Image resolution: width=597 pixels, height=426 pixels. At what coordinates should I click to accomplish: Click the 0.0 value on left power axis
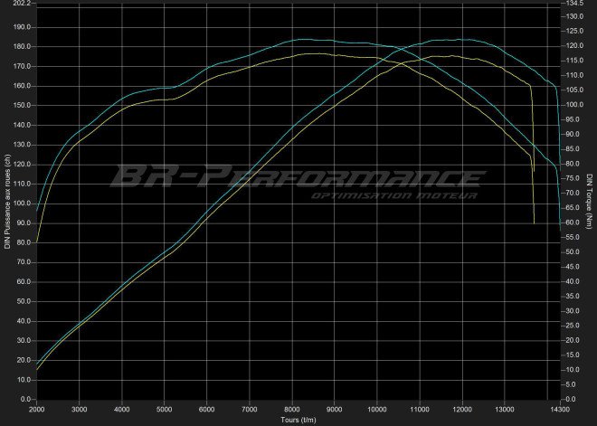(x=26, y=400)
